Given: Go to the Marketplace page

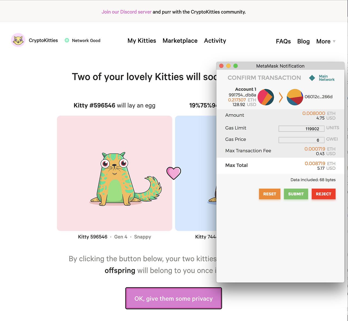Looking at the screenshot, I should pos(180,41).
